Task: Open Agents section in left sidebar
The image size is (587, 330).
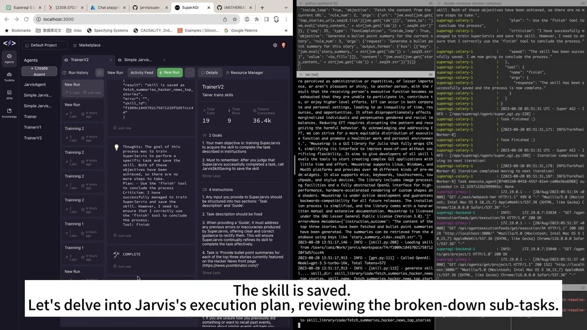Action: coord(9,58)
